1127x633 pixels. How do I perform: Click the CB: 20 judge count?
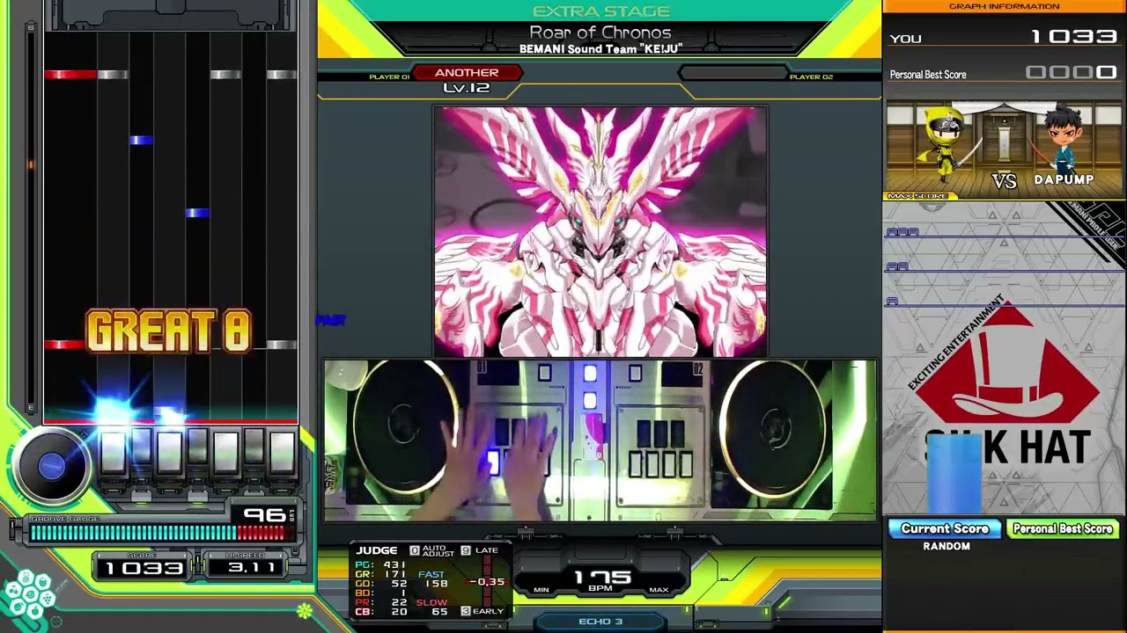[380, 611]
